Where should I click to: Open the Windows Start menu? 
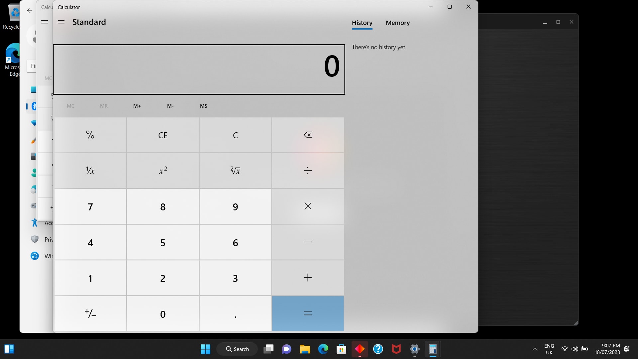point(205,349)
